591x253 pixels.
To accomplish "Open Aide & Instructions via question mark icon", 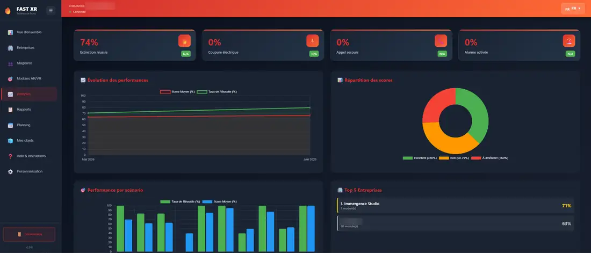I will coord(10,156).
